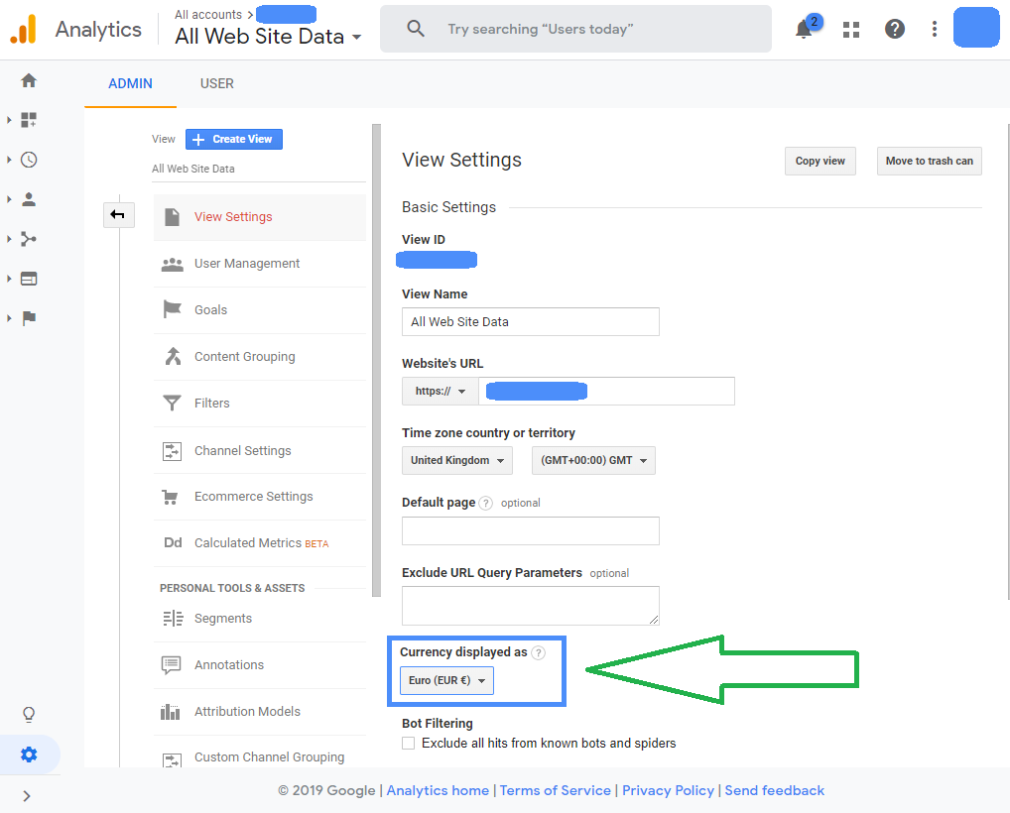1010x813 pixels.
Task: Expand the Realtime sidebar section arrow
Action: [x=9, y=160]
